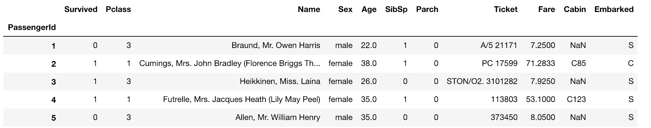Screen dimensions: 651x128
Task: Click the PassengerId index label
Action: click(32, 27)
